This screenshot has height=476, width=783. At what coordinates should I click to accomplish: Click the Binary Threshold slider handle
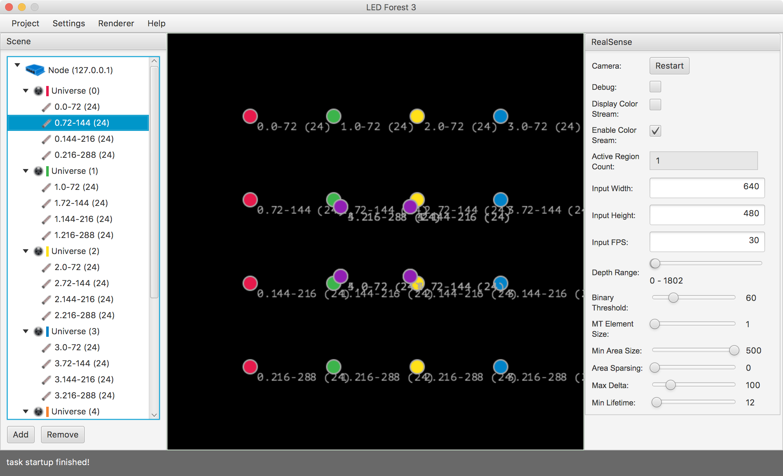click(x=673, y=298)
